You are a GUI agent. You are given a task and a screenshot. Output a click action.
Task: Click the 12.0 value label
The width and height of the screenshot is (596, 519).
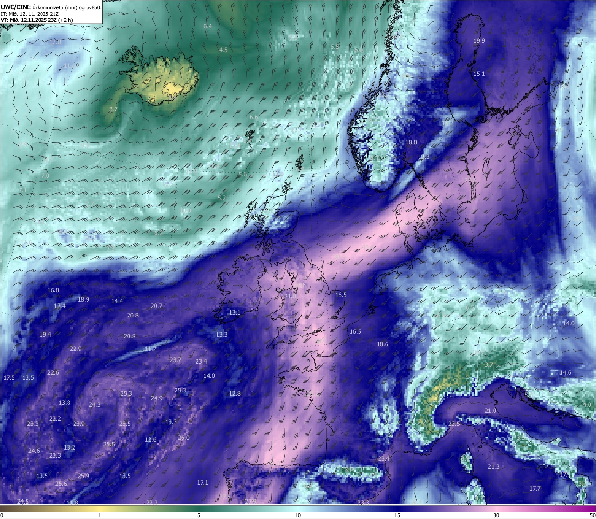55,42
